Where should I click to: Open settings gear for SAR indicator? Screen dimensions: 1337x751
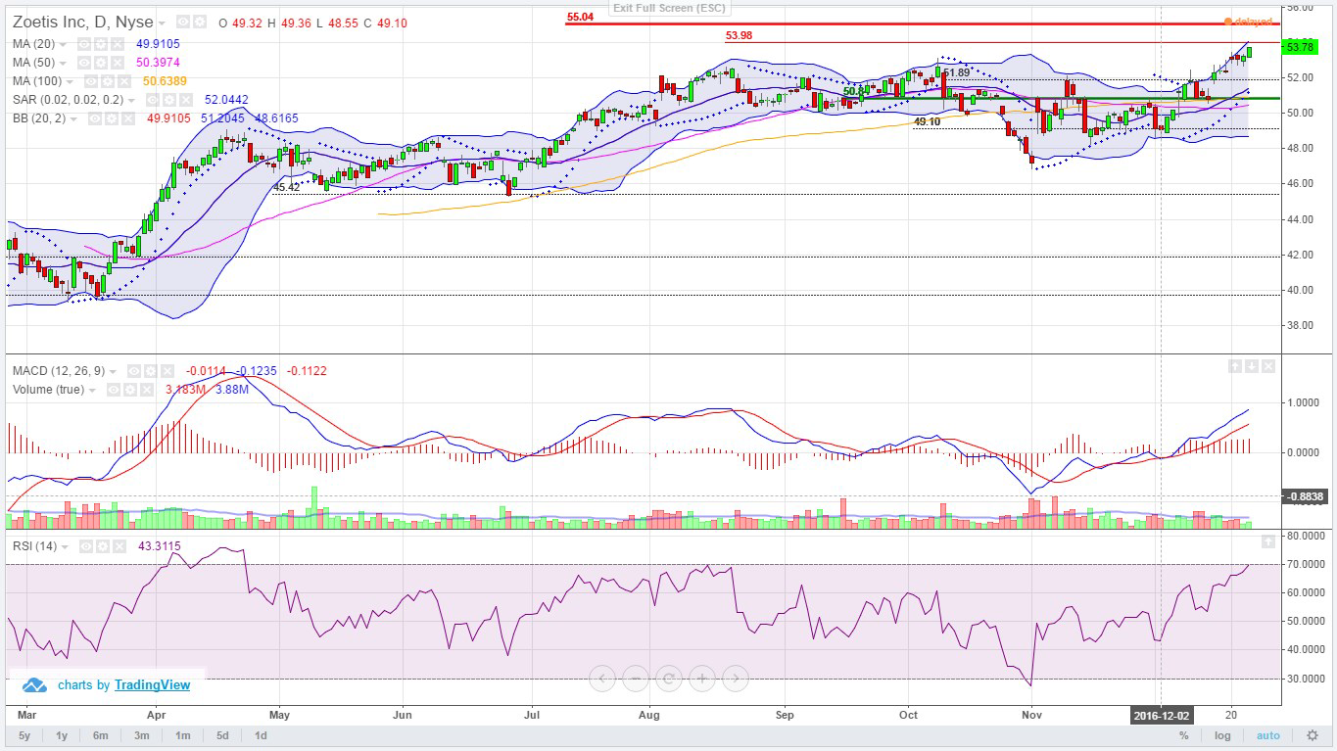(x=169, y=100)
